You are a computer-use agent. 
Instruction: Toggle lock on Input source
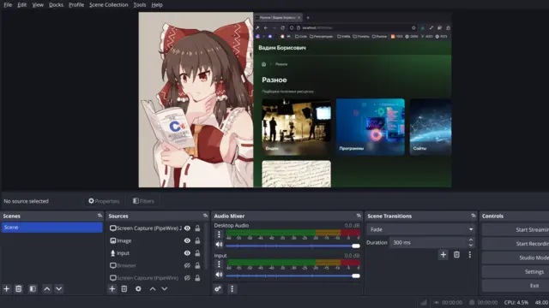tap(197, 253)
